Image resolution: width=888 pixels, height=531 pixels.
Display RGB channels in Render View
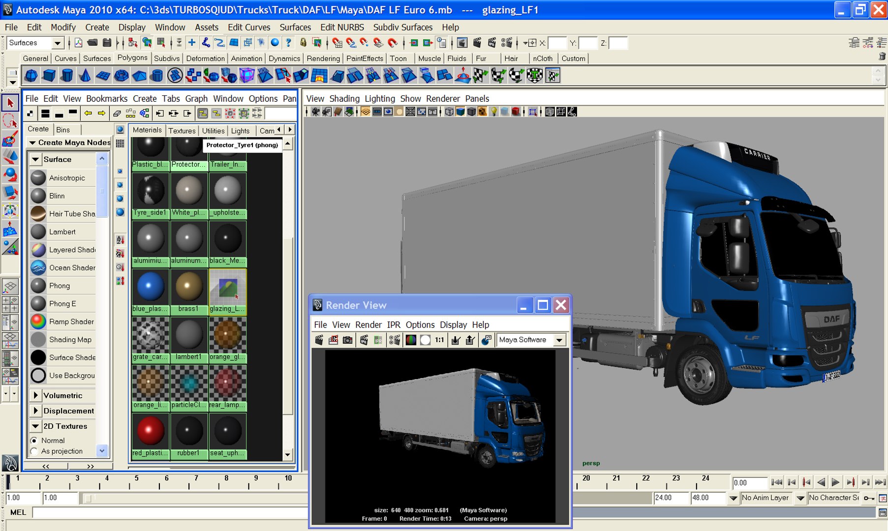(411, 340)
